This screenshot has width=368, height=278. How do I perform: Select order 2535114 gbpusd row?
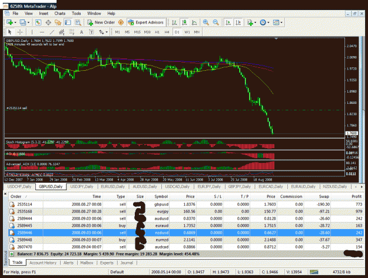(186, 204)
